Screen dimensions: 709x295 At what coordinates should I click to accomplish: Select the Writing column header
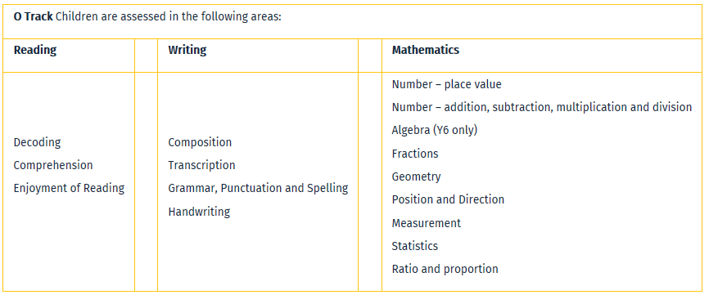pos(187,50)
